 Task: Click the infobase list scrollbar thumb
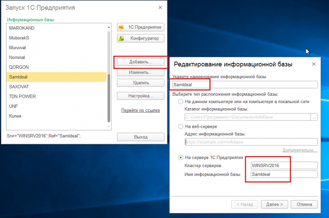(109, 98)
